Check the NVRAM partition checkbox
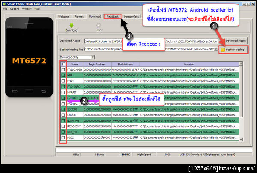257x173 pixels. (x=63, y=92)
